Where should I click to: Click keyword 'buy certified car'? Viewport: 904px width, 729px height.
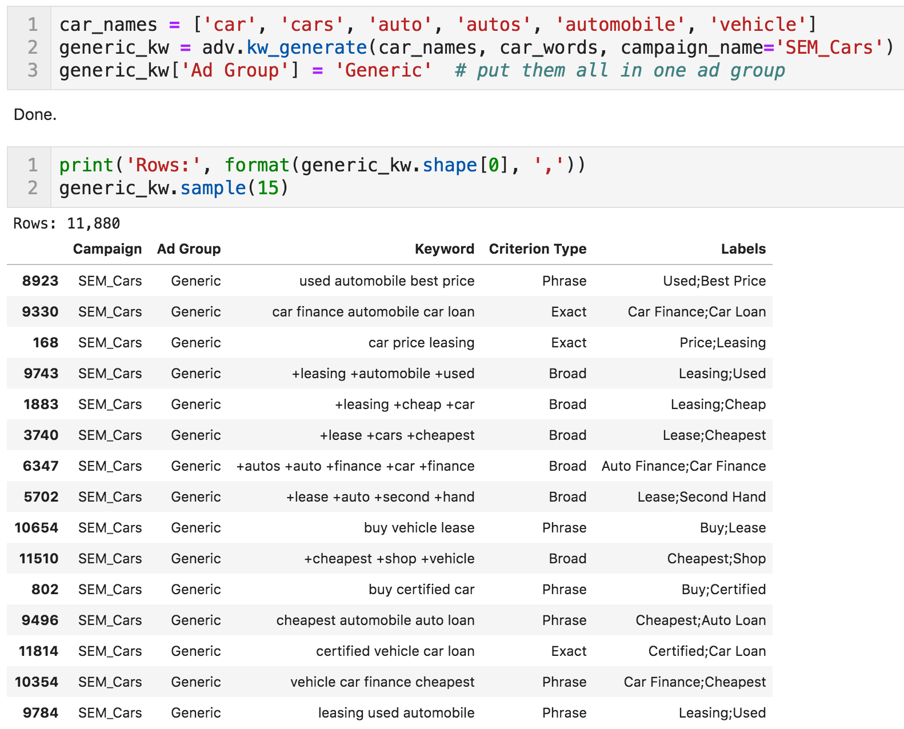(422, 590)
